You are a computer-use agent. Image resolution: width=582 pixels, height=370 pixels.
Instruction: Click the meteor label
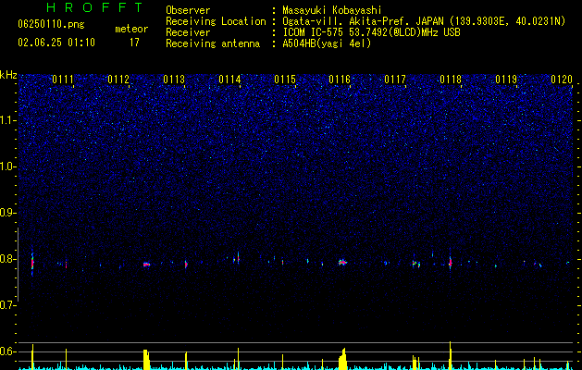131,29
